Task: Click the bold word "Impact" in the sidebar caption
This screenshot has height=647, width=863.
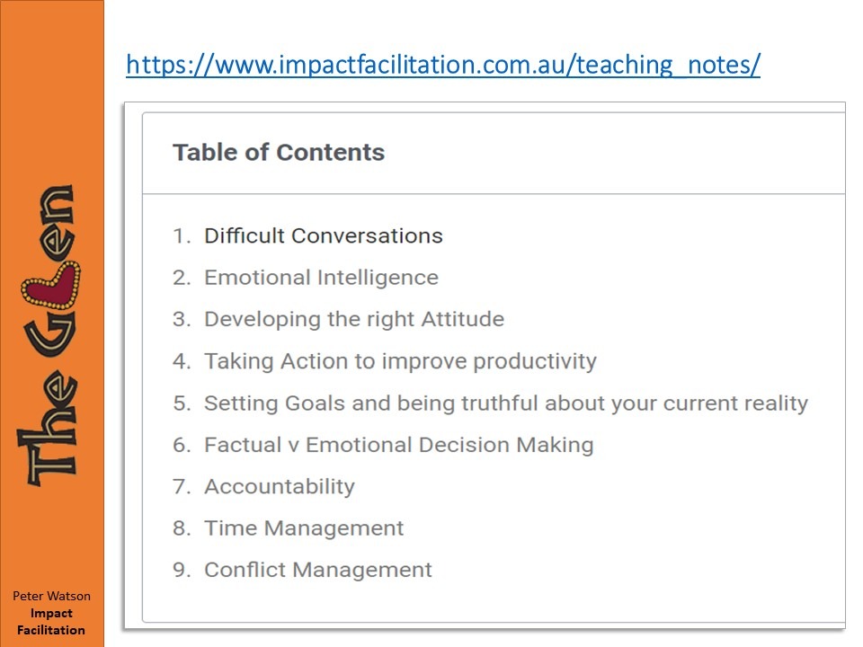Action: [x=51, y=614]
